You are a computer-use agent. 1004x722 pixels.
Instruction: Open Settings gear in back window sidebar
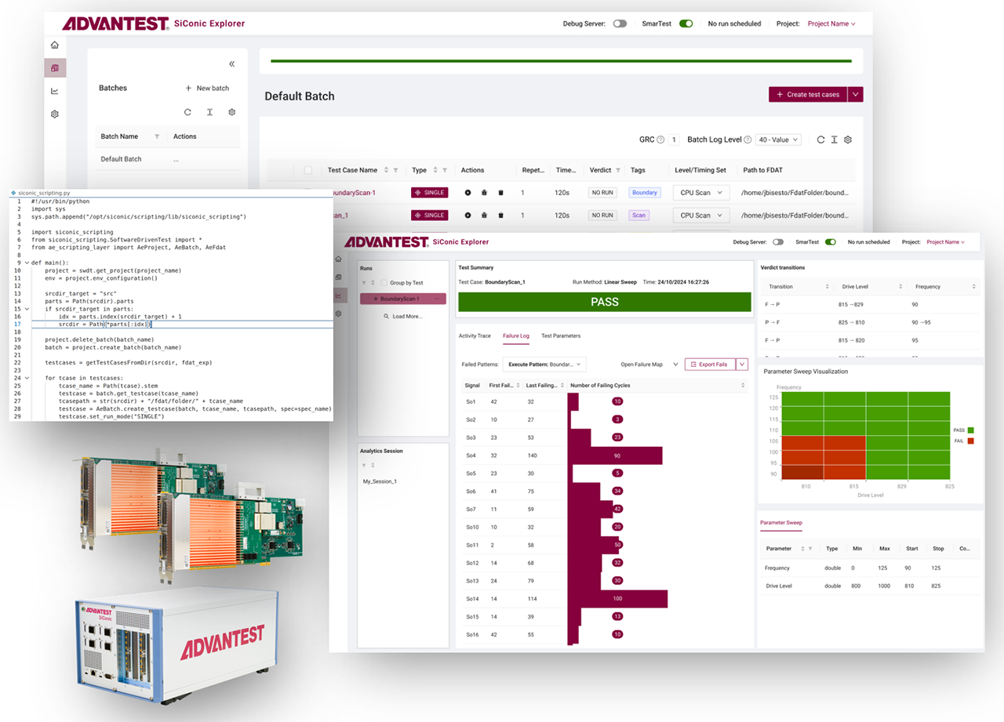click(55, 114)
